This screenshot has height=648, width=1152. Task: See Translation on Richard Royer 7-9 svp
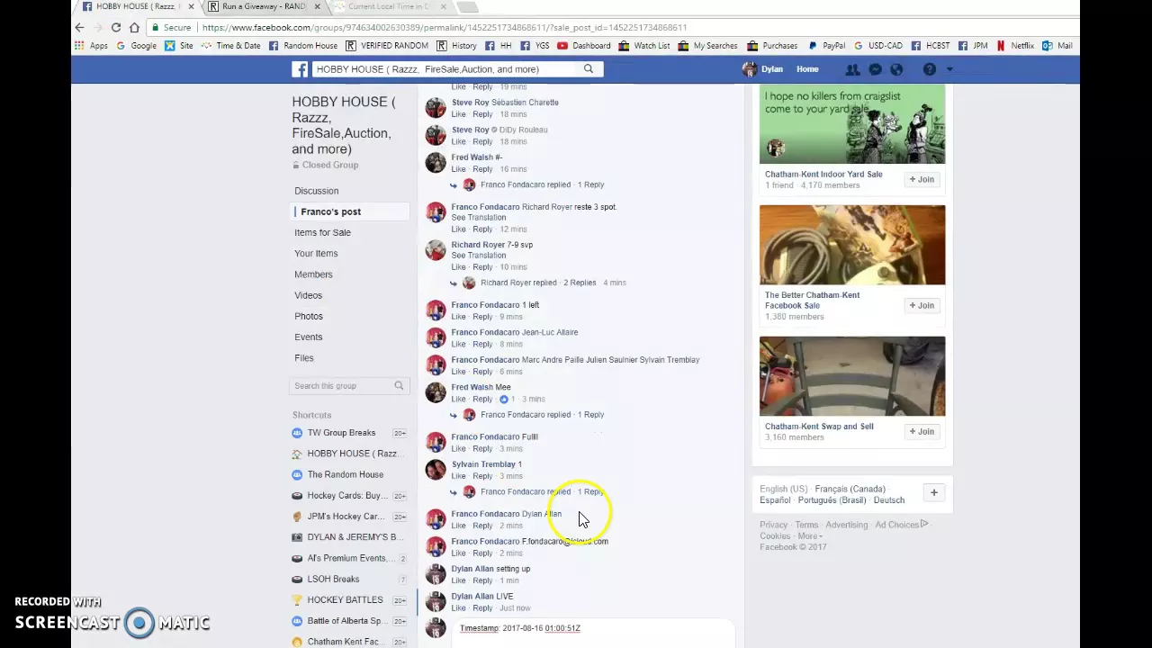478,256
